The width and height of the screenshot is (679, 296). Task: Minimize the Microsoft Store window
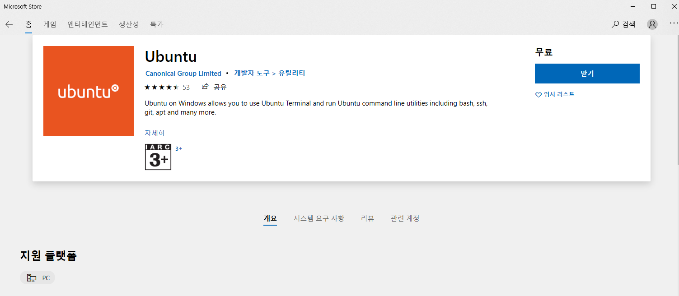(x=632, y=6)
